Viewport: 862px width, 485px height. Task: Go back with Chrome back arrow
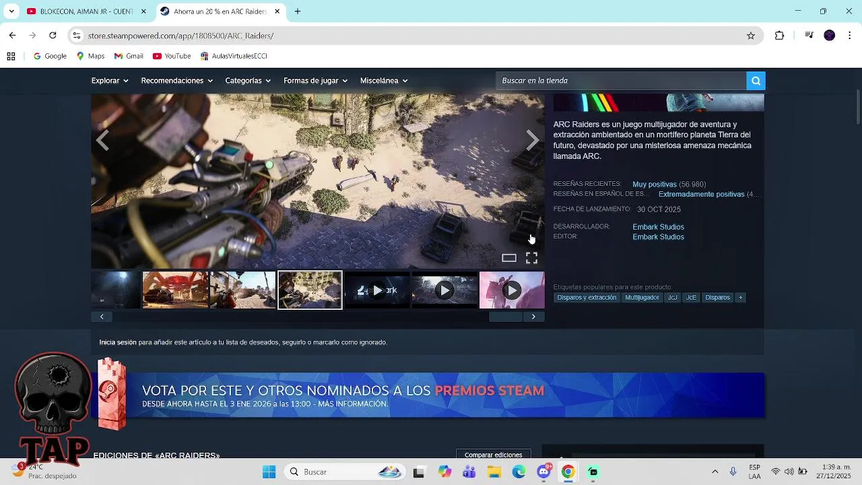(x=12, y=36)
